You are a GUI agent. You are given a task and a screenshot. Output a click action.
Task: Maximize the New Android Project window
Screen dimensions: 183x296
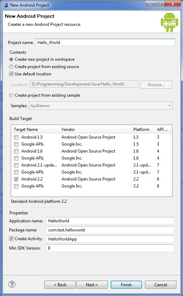click(x=160, y=4)
